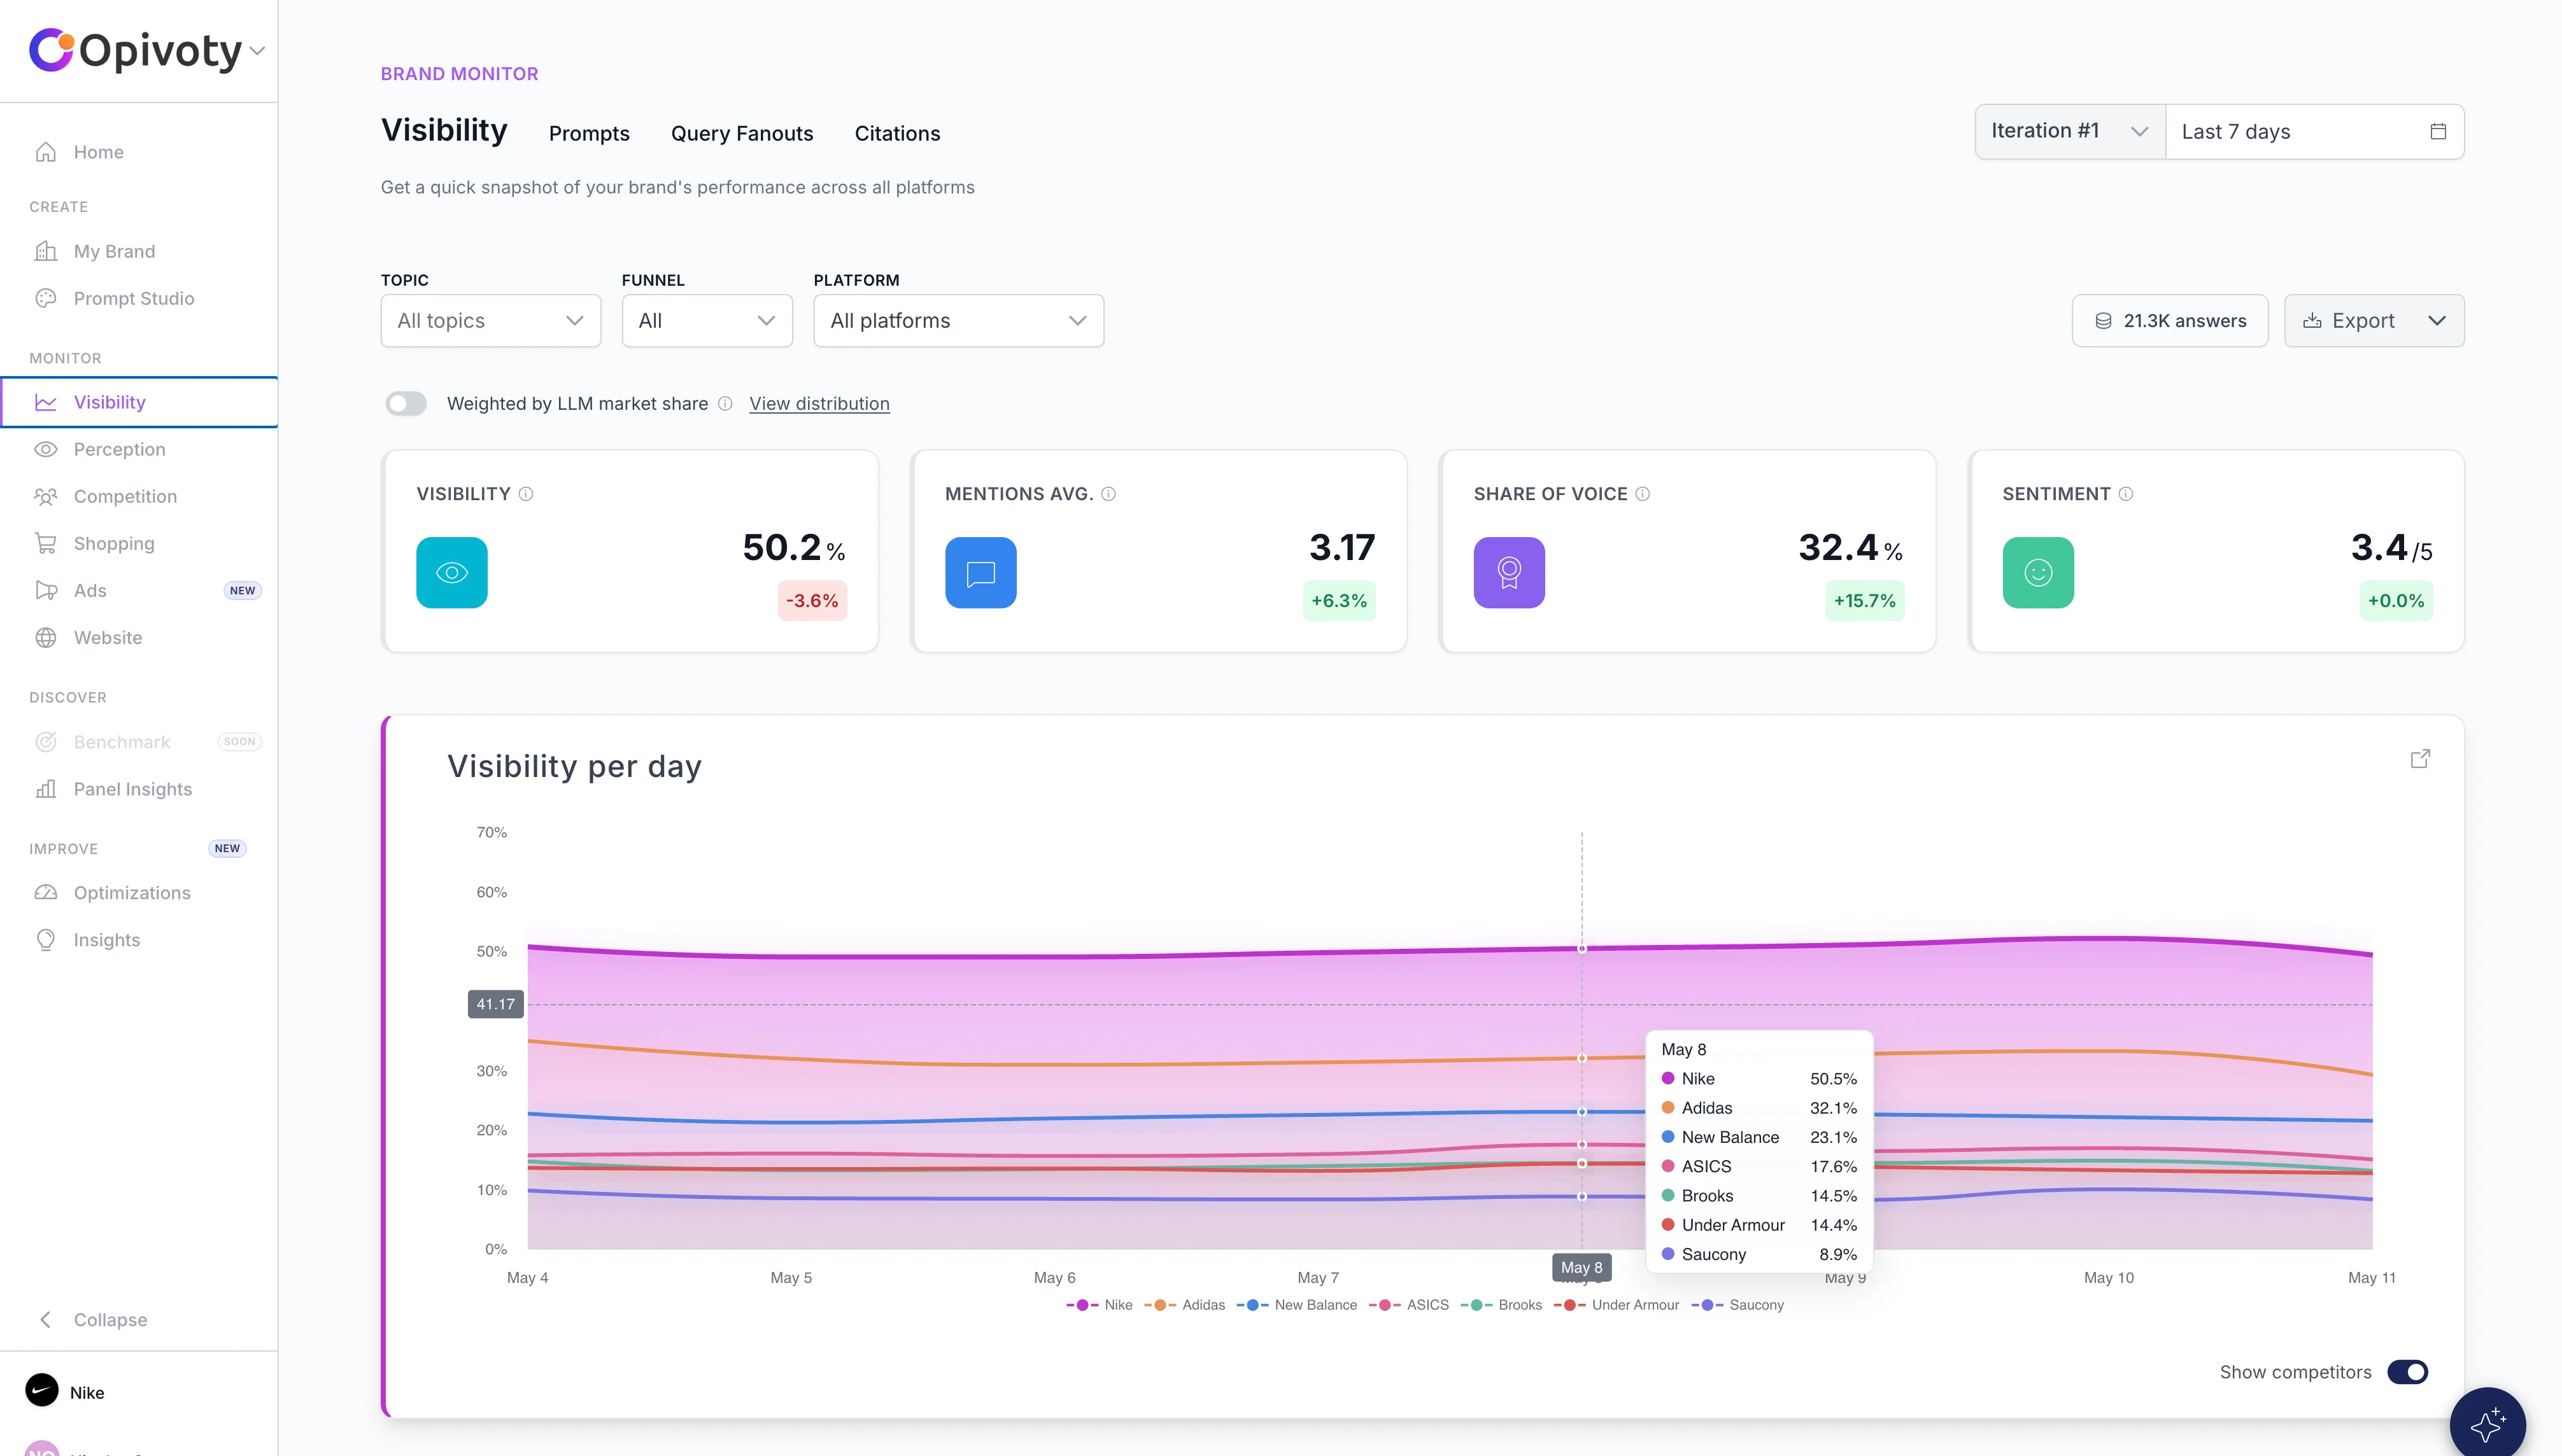Switch to Citations tab
The height and width of the screenshot is (1456, 2562).
coord(896,133)
